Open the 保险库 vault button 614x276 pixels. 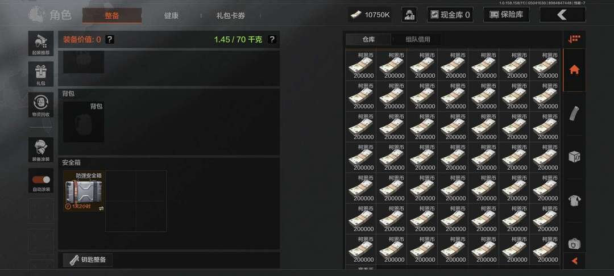pos(507,15)
